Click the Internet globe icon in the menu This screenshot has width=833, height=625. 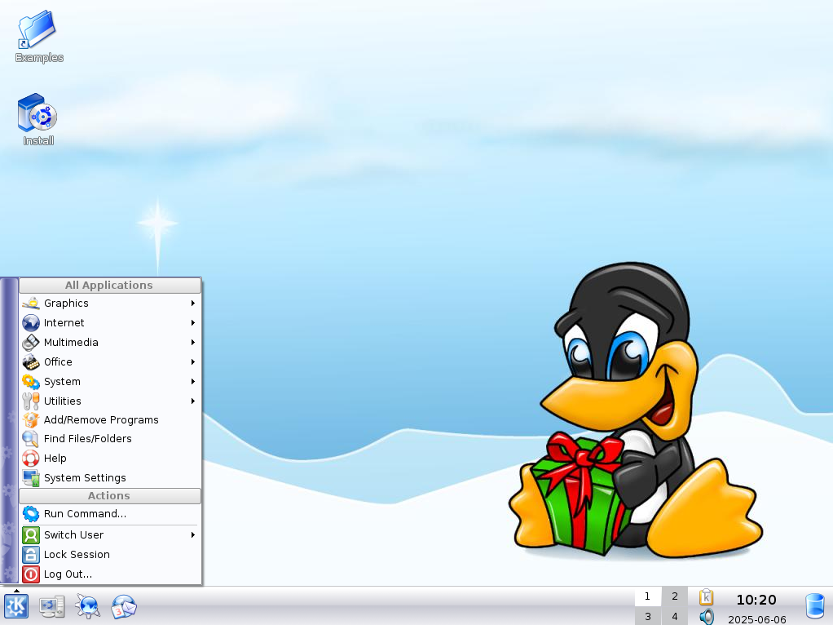click(31, 323)
